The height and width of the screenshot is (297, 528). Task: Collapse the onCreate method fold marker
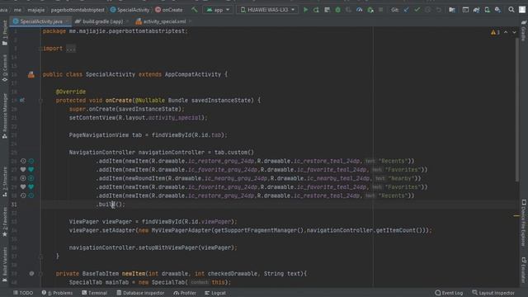40,101
